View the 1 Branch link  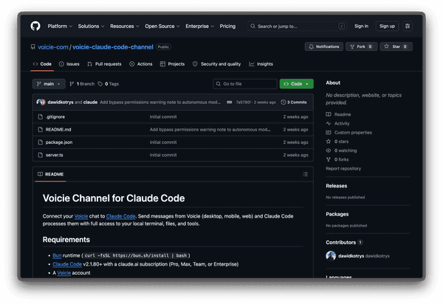point(82,84)
